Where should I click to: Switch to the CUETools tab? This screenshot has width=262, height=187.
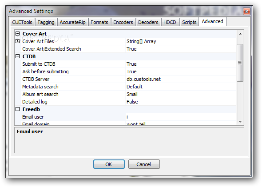click(x=22, y=22)
